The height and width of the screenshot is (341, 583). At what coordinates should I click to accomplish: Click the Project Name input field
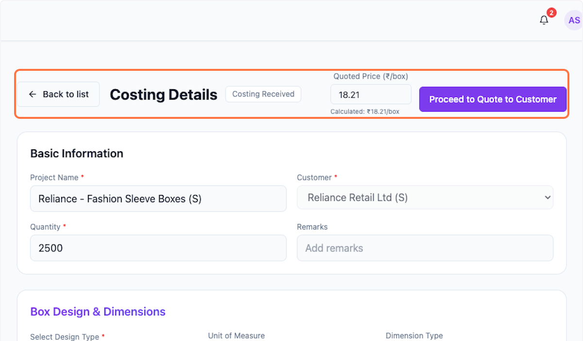[158, 199]
